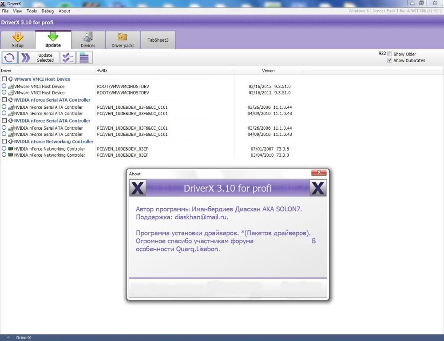Open the Driver-packs tab with zip folder

[x=123, y=40]
